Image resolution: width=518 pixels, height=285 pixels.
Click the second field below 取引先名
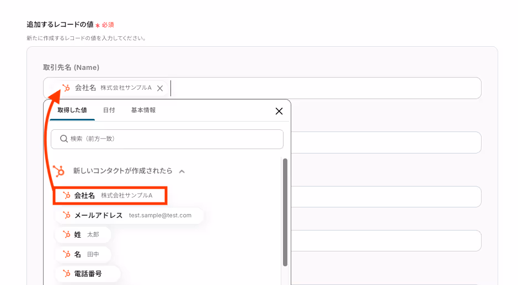click(x=386, y=197)
